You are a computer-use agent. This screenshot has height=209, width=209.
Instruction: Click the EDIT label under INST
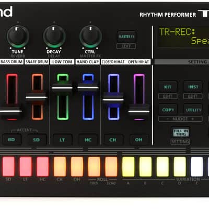(x=193, y=96)
